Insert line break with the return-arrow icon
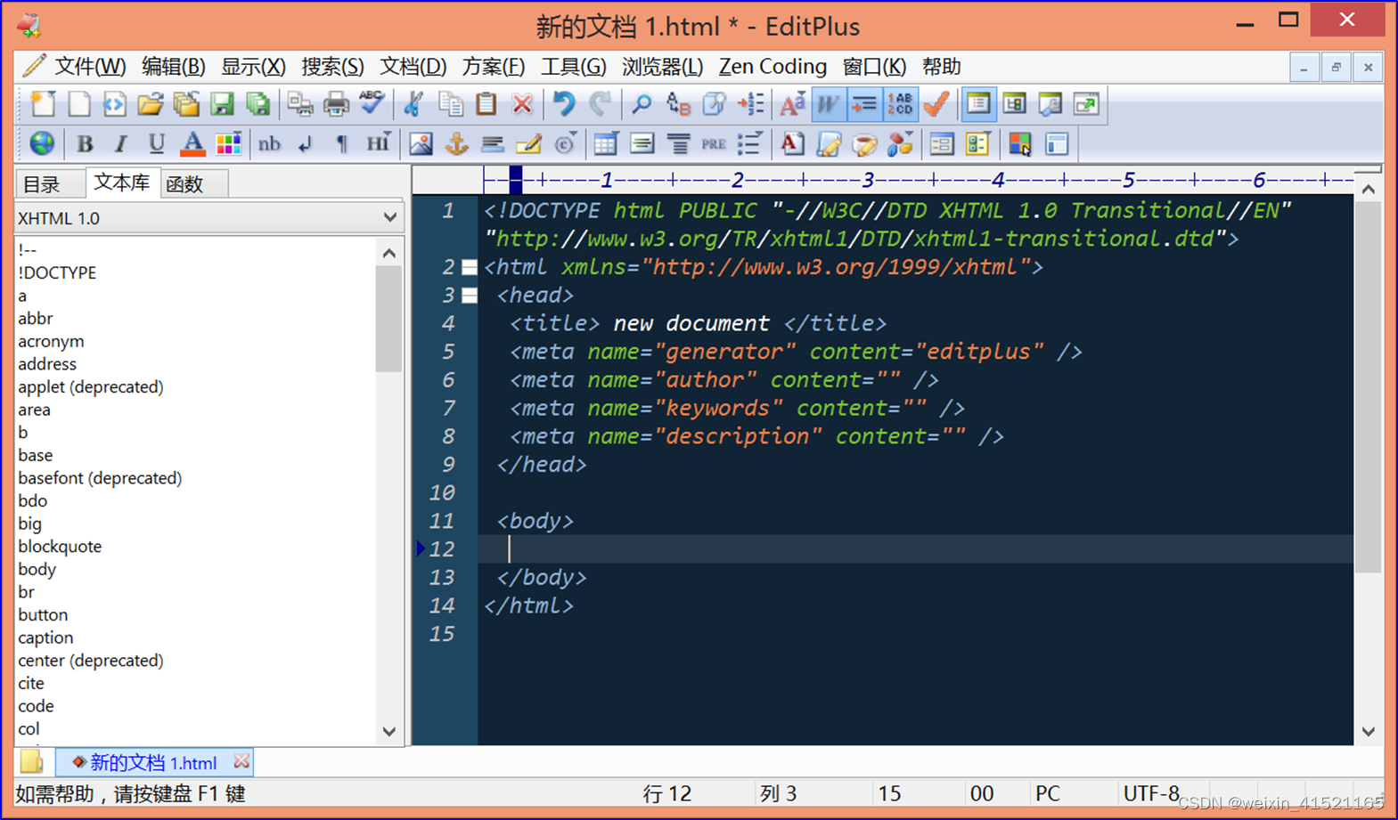 [x=306, y=143]
